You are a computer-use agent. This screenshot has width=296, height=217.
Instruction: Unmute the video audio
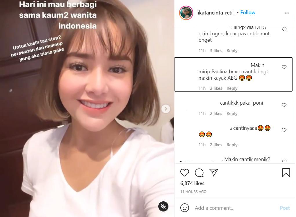point(163,206)
